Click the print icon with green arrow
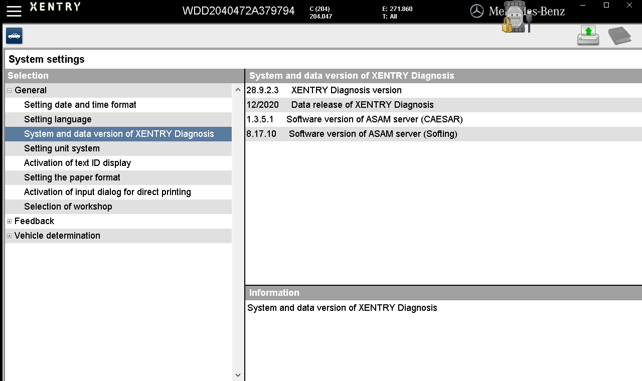The width and height of the screenshot is (642, 381). click(x=588, y=36)
